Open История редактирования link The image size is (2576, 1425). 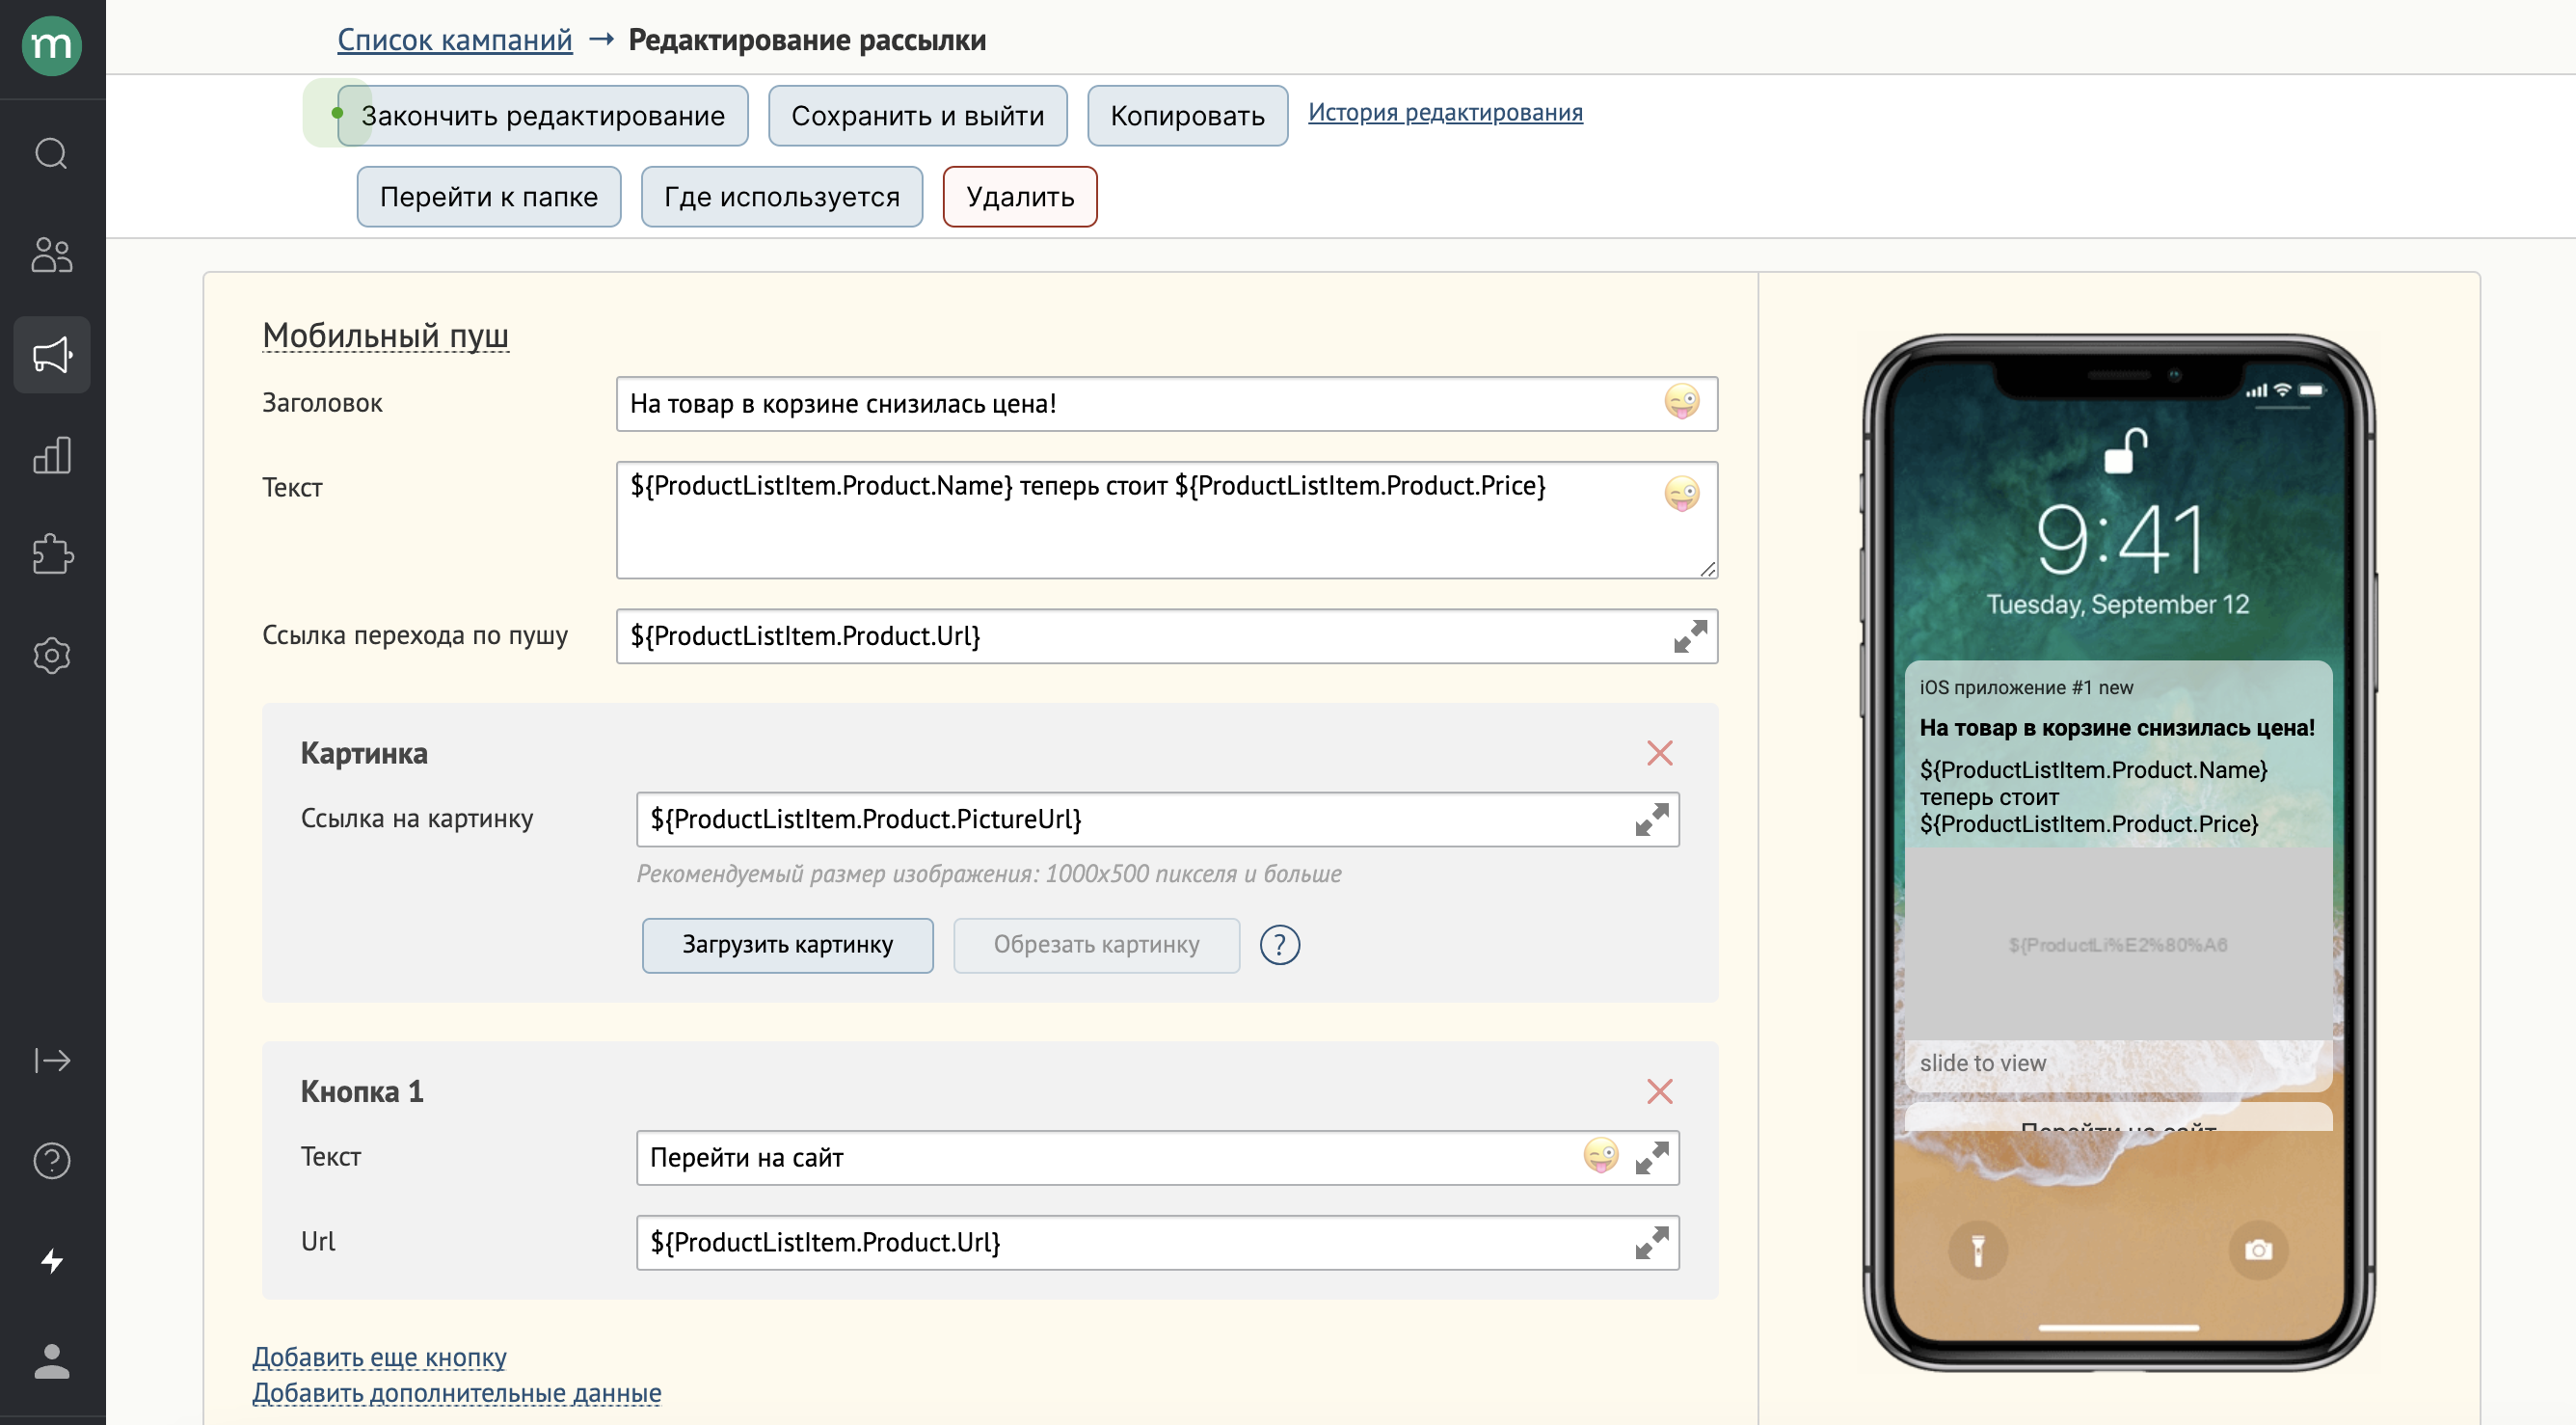1445,112
